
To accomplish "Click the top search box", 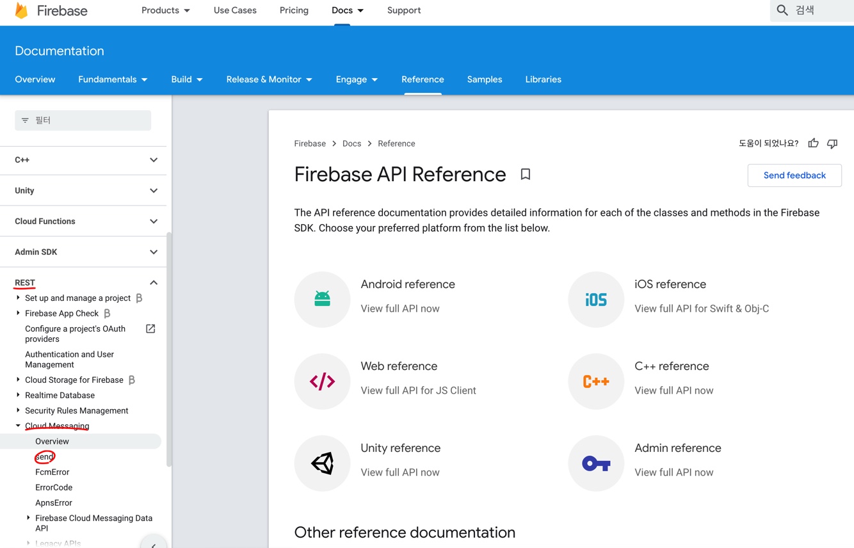I will [812, 10].
